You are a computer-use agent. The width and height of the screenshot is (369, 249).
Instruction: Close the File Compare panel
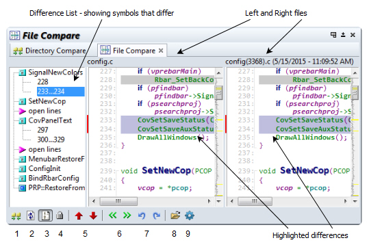click(353, 35)
